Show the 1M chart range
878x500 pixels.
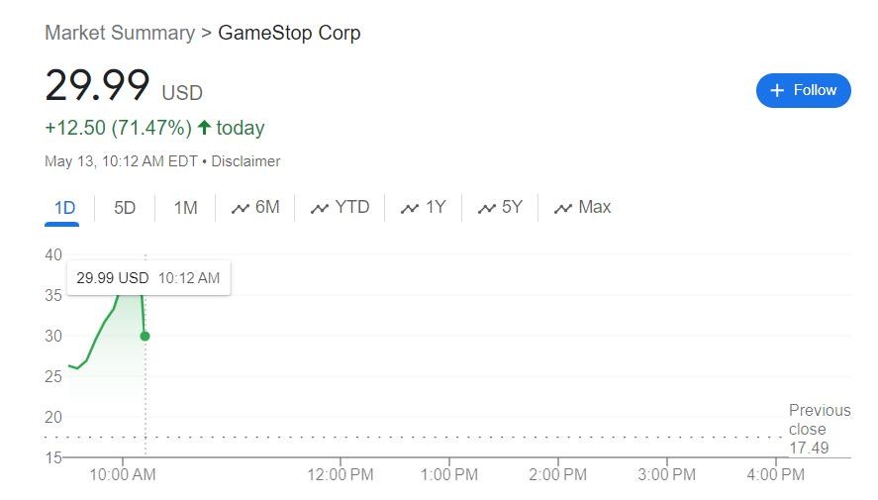click(x=185, y=208)
